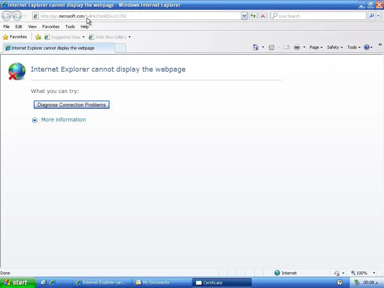
Task: Click the taskbar clock 05:08
Action: pos(370,282)
